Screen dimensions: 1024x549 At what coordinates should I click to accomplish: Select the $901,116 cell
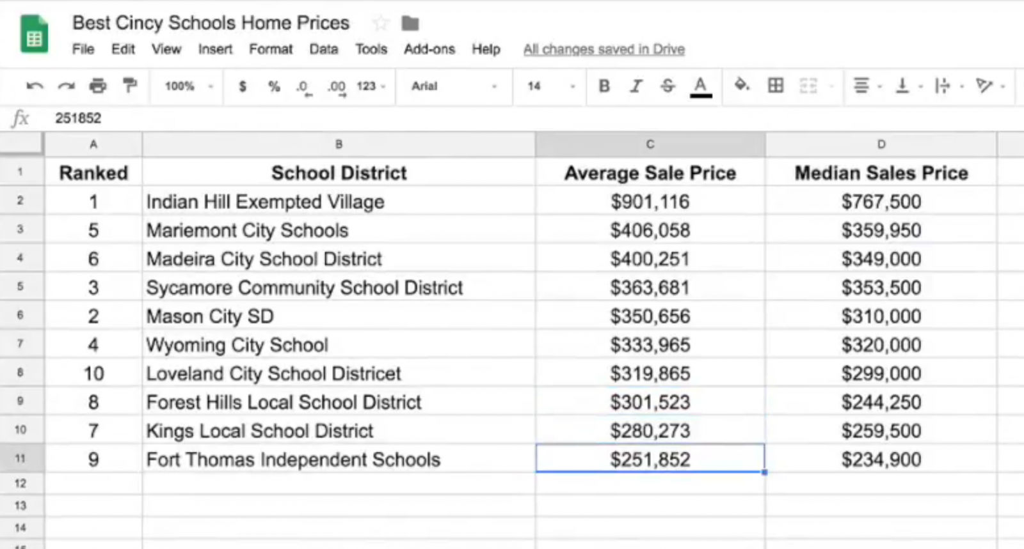[650, 201]
